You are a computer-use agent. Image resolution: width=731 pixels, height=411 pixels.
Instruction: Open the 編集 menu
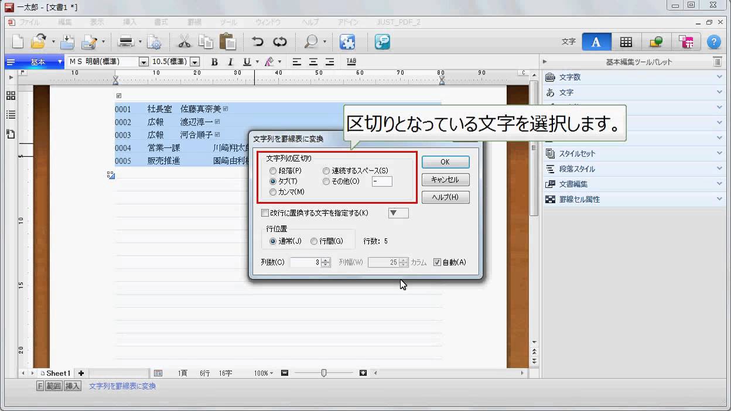pos(65,22)
